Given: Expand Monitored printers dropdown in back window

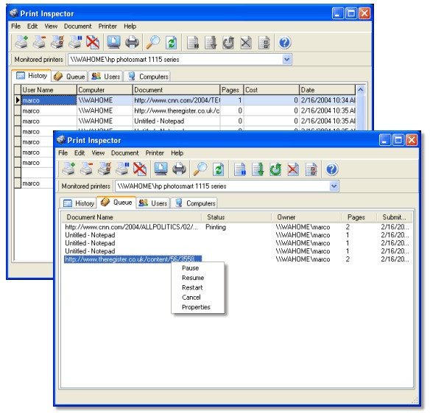Looking at the screenshot, I should coord(286,59).
